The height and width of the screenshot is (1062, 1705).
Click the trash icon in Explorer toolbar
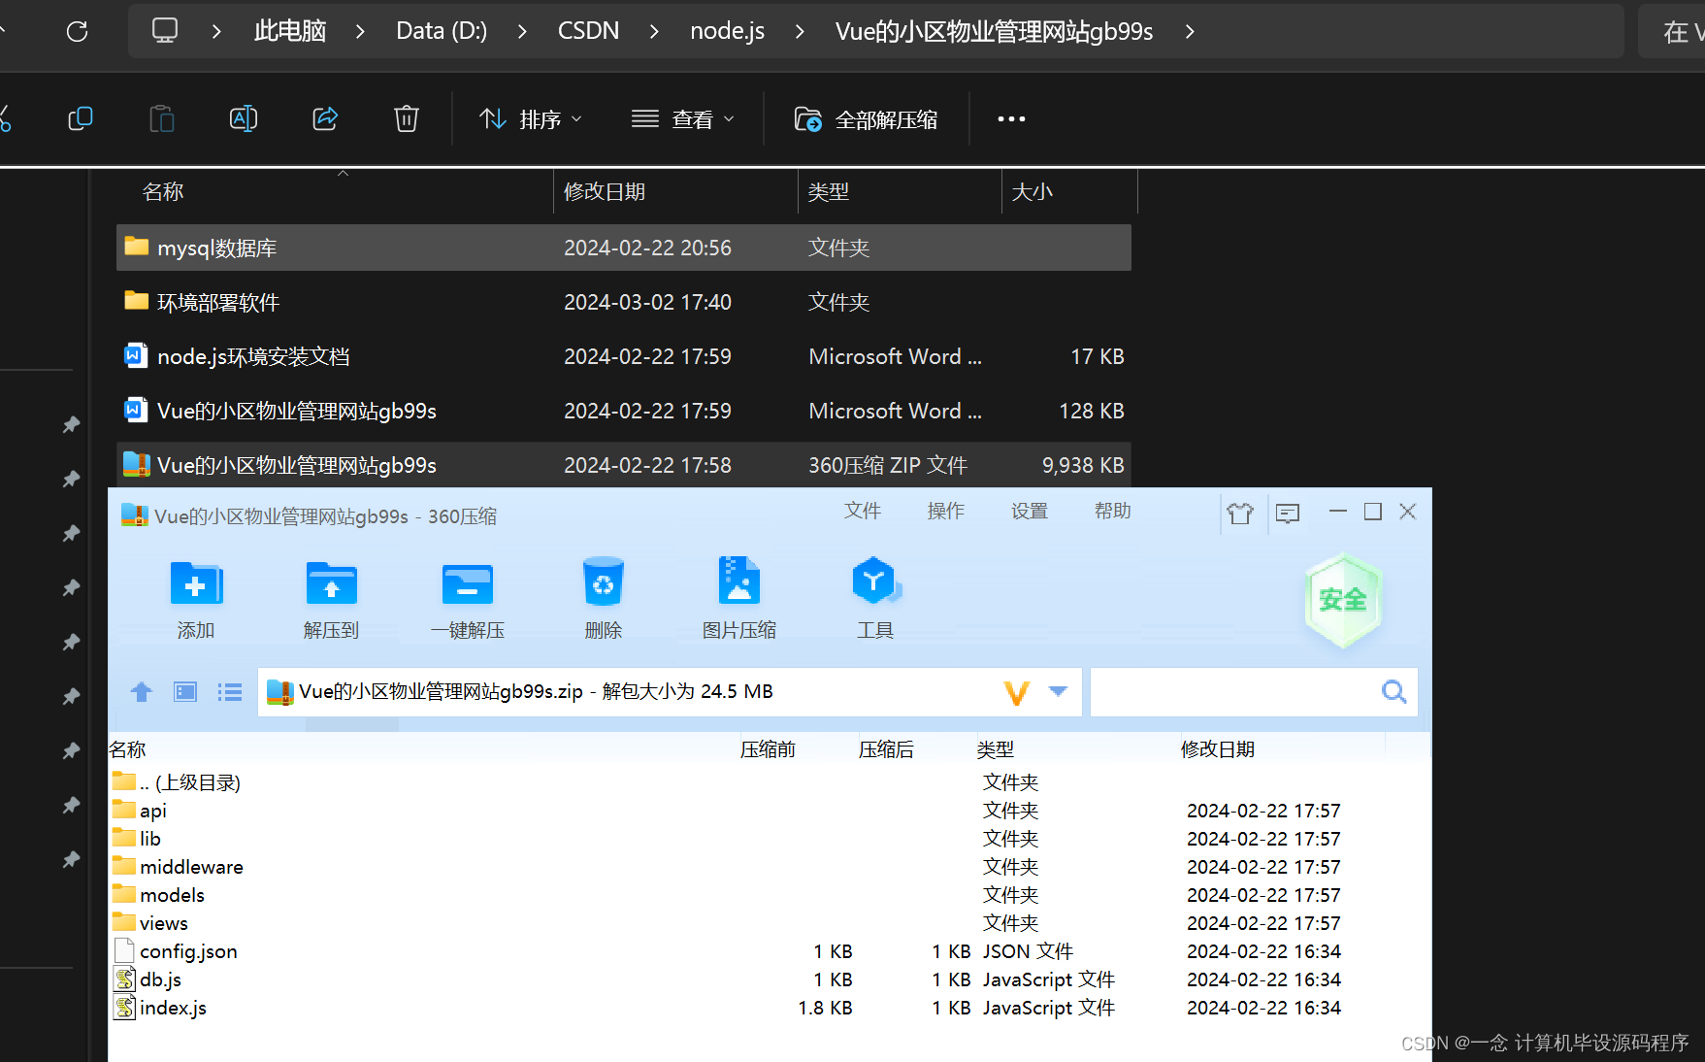point(406,117)
